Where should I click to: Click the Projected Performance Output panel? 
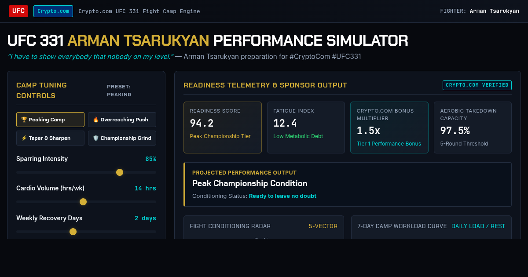click(x=348, y=184)
